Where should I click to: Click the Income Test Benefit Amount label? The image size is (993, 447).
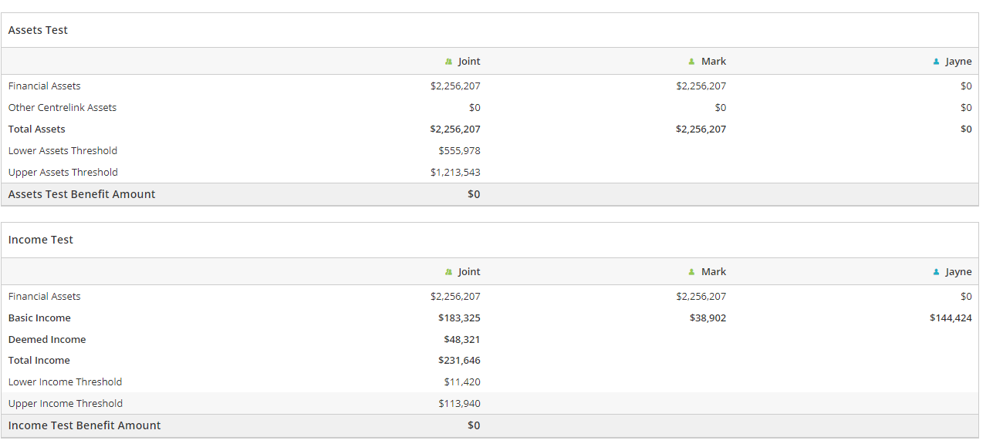[85, 425]
